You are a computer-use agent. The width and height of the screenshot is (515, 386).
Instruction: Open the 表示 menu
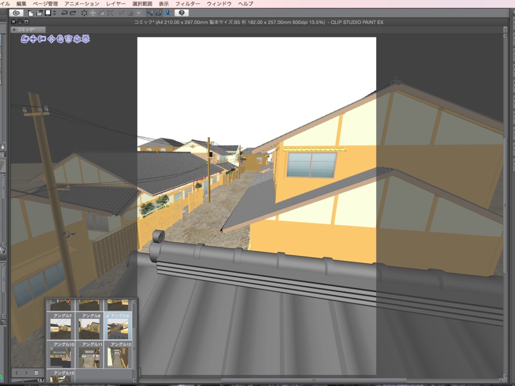coord(163,4)
